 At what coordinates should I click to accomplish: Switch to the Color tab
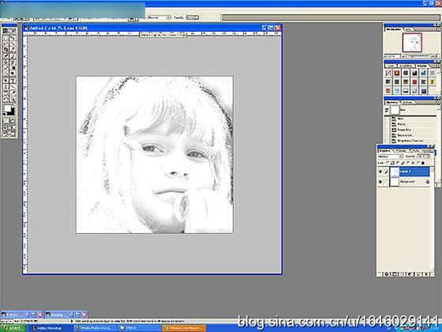pos(390,66)
